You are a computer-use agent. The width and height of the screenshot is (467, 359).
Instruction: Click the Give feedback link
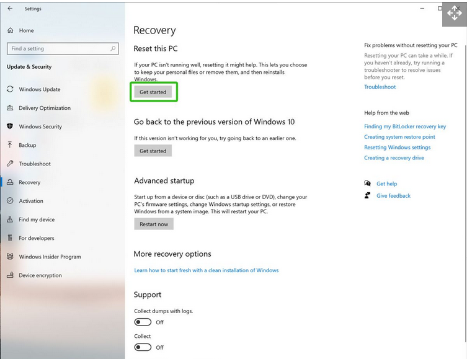click(x=393, y=195)
